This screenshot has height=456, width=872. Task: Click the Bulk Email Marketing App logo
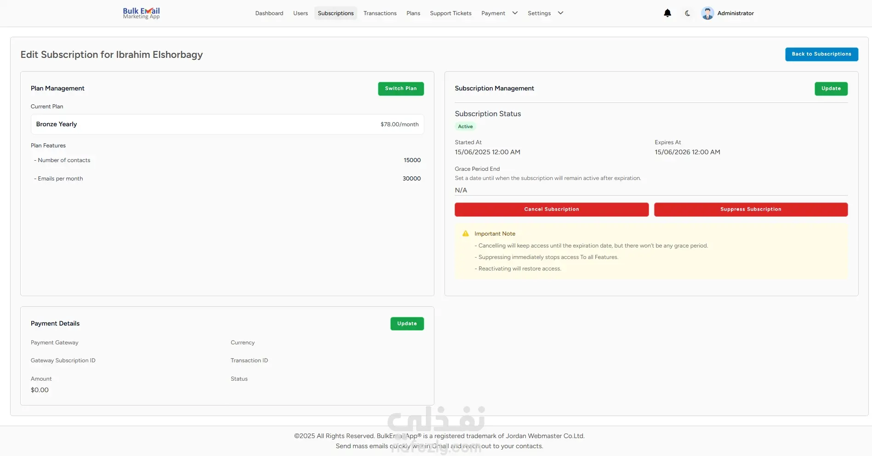point(142,13)
